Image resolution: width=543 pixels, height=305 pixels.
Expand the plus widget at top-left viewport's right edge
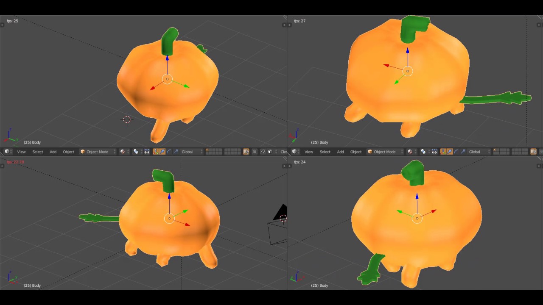pos(284,25)
